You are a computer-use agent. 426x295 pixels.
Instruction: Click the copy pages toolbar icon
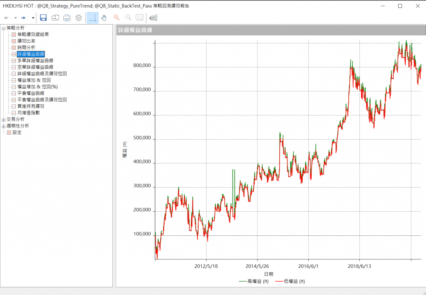pos(55,17)
